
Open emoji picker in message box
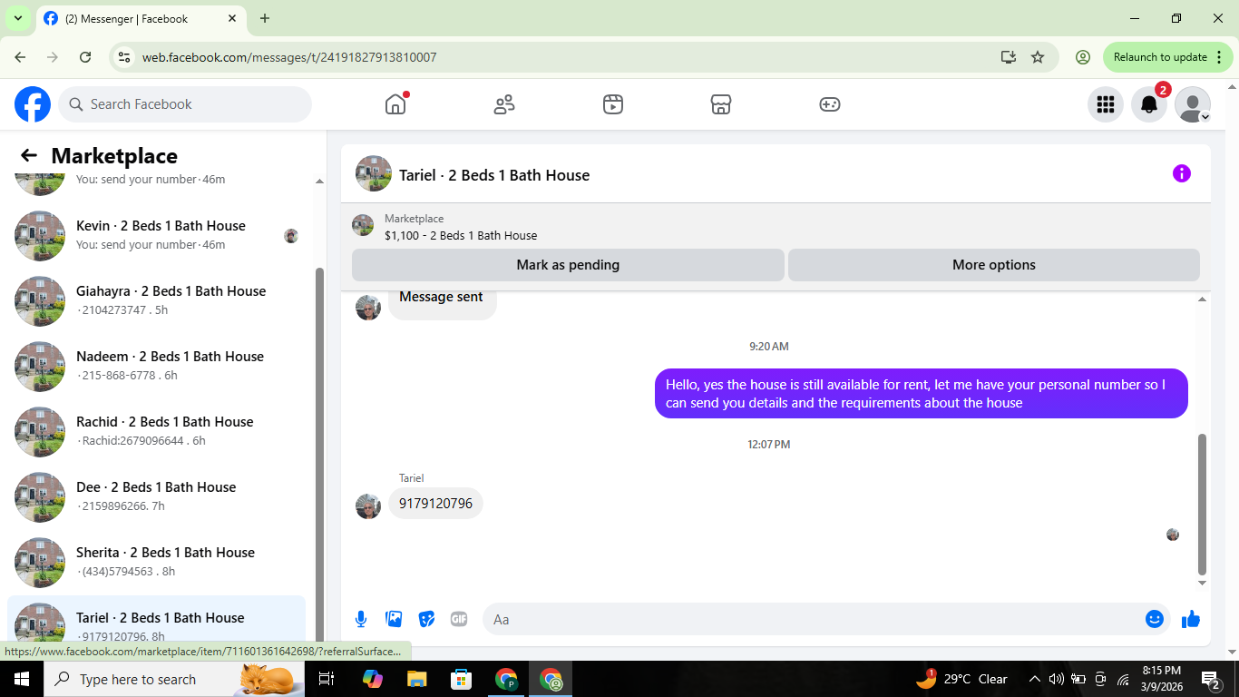pos(1155,619)
